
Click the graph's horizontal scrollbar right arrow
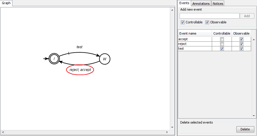(x=168, y=131)
